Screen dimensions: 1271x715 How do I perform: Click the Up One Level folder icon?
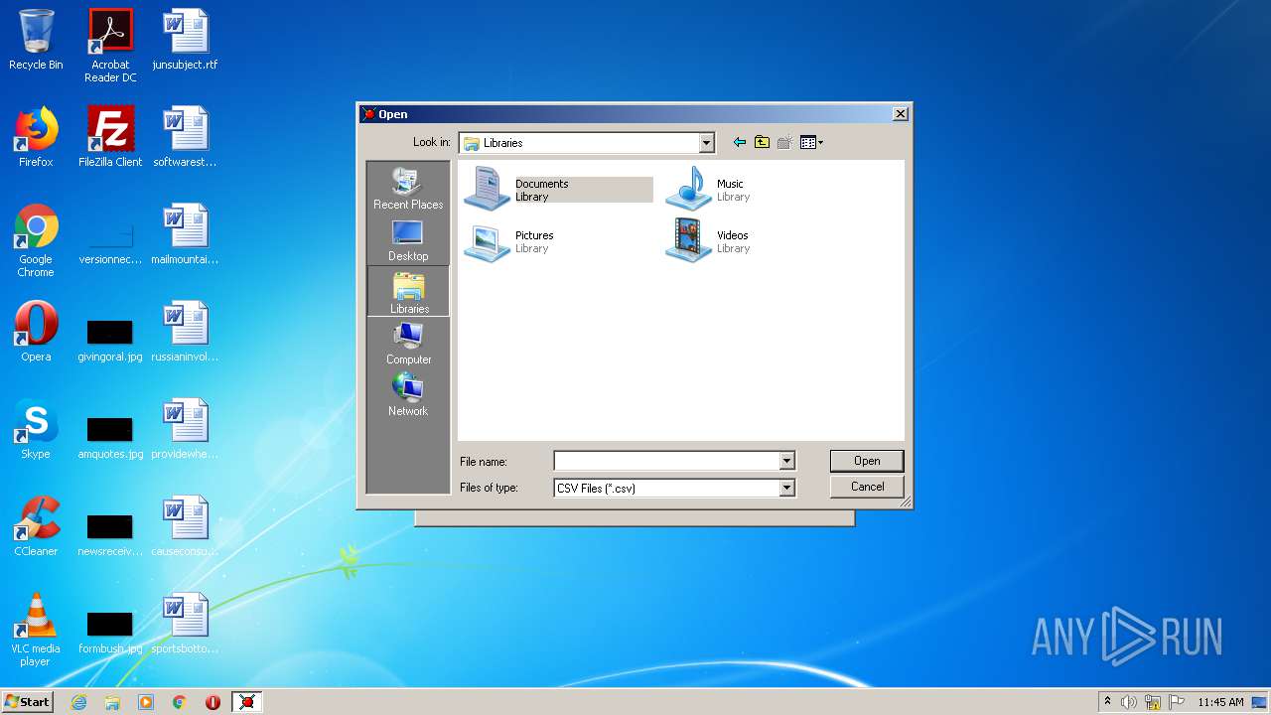tap(762, 142)
